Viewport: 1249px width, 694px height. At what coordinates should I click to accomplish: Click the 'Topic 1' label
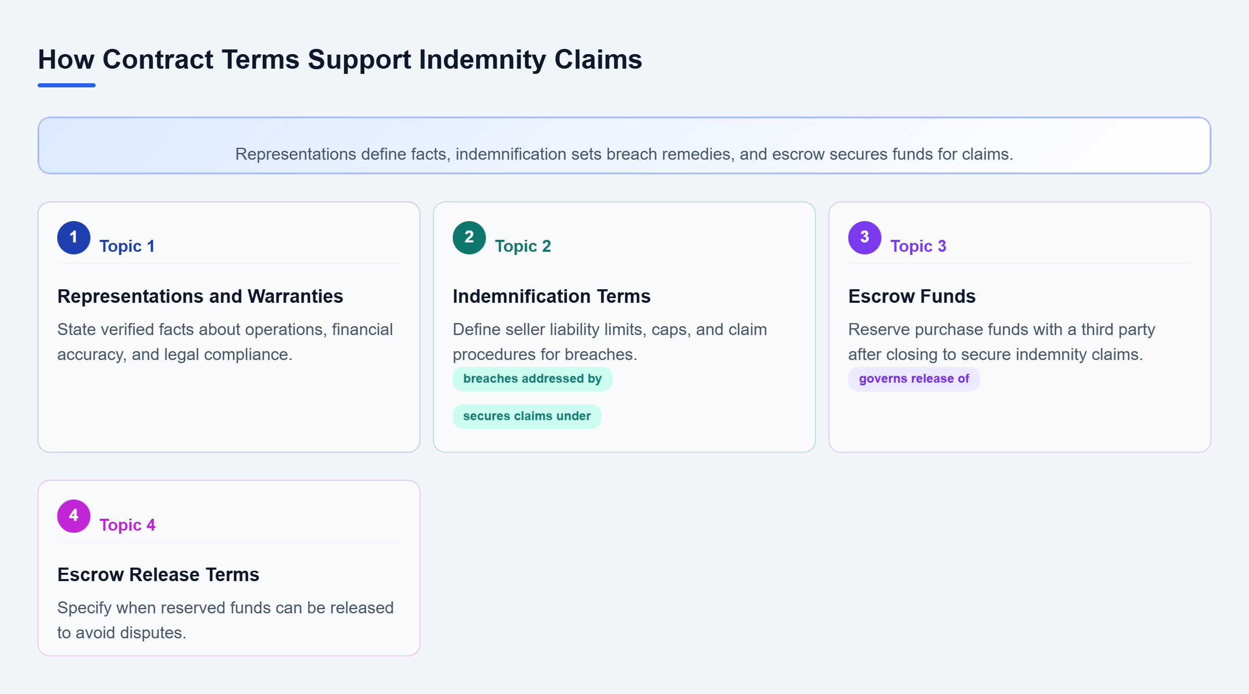pyautogui.click(x=127, y=246)
